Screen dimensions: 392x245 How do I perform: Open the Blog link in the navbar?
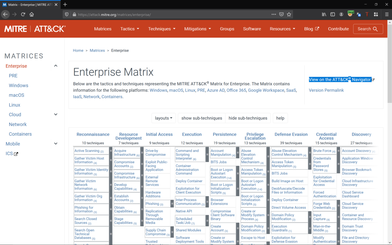tap(311, 29)
